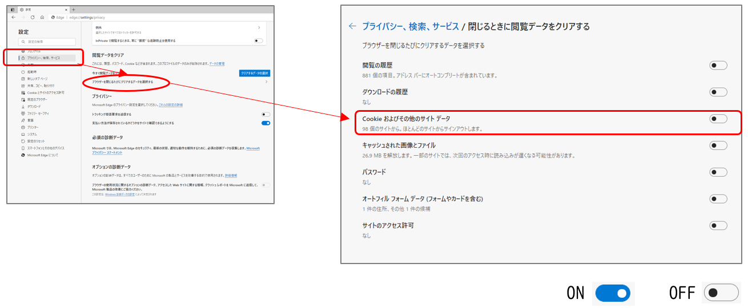Viewport: 748px width, 308px height.
Task: Click the OFF example toggle
Action: click(721, 293)
